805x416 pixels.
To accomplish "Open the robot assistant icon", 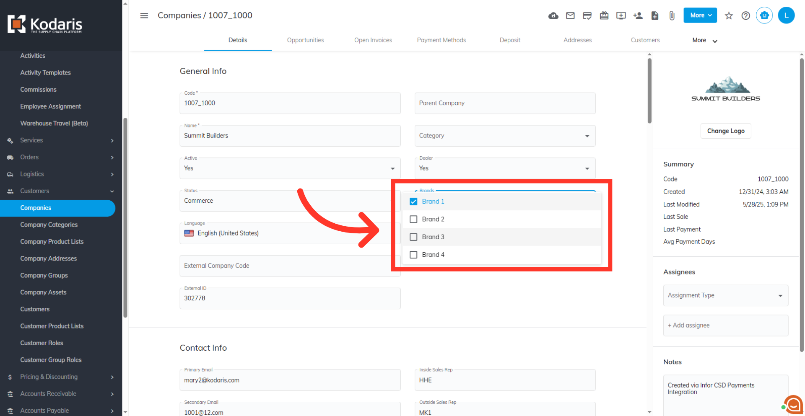I will coord(764,16).
